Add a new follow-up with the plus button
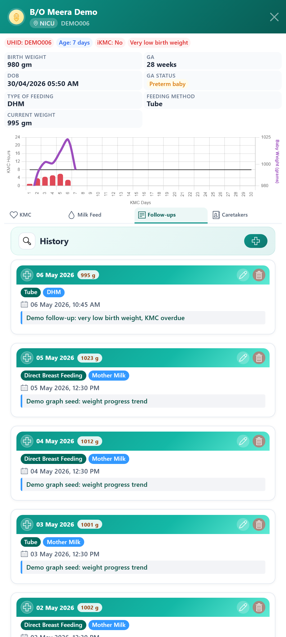 click(x=256, y=241)
